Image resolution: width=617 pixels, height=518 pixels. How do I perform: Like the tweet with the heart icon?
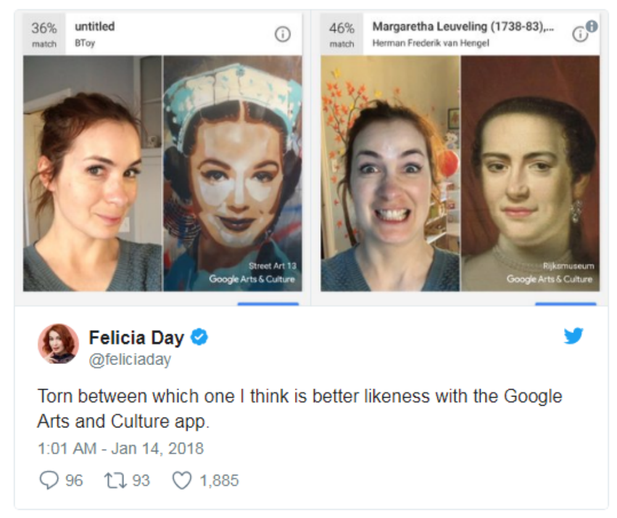tap(181, 480)
